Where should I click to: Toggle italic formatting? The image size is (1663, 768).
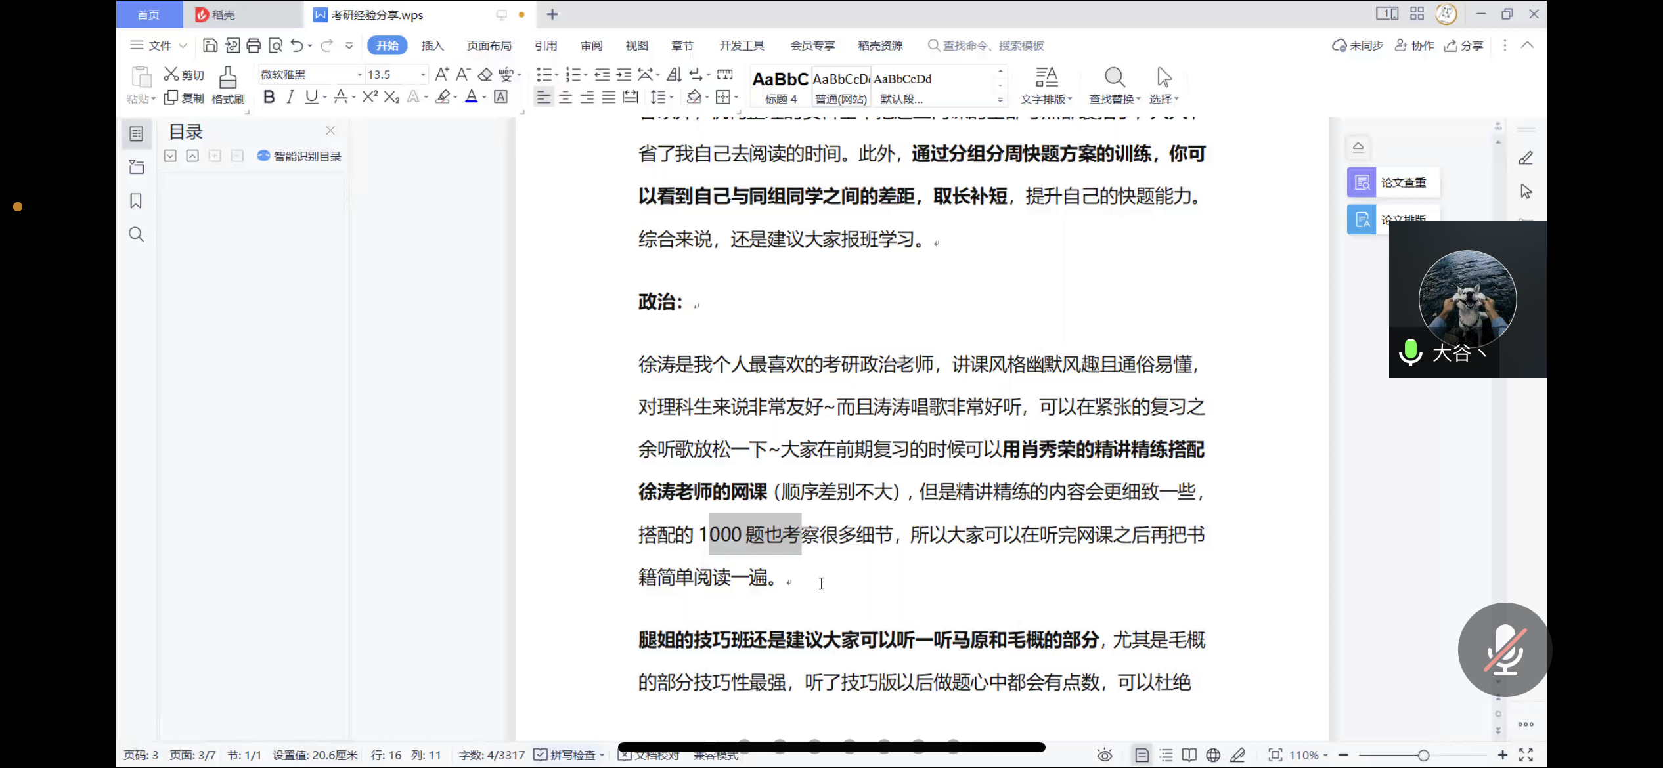pos(290,97)
